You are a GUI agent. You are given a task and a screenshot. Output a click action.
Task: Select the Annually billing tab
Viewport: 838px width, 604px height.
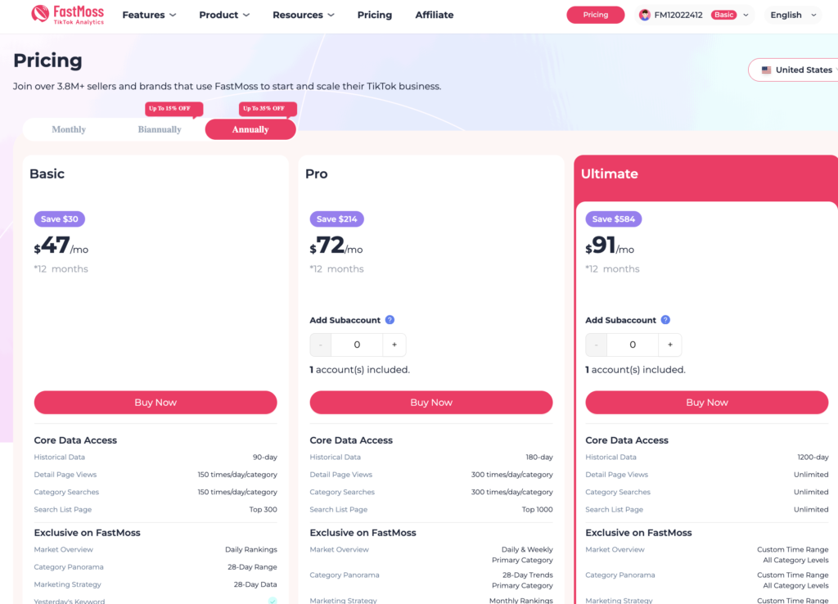coord(250,129)
